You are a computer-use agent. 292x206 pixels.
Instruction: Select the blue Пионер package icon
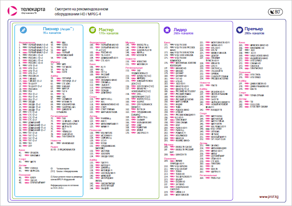tap(23, 30)
